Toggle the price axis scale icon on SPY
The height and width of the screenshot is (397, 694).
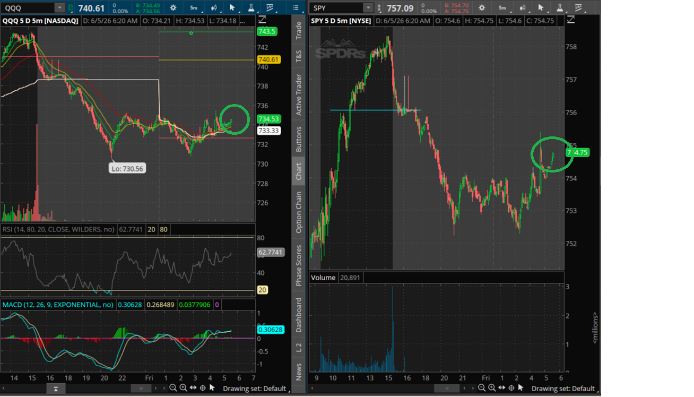[x=571, y=20]
